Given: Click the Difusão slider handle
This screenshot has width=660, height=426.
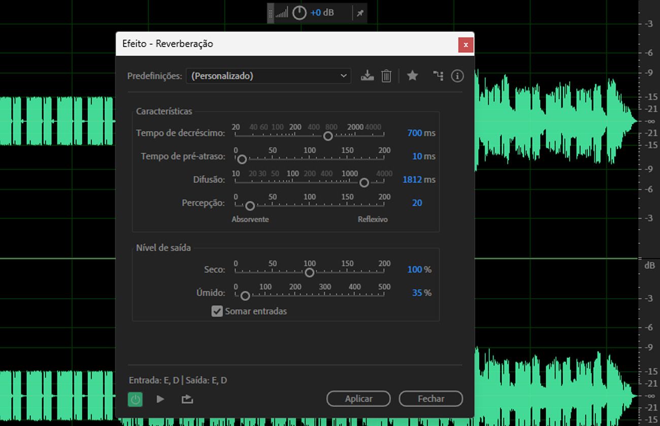Looking at the screenshot, I should [364, 183].
